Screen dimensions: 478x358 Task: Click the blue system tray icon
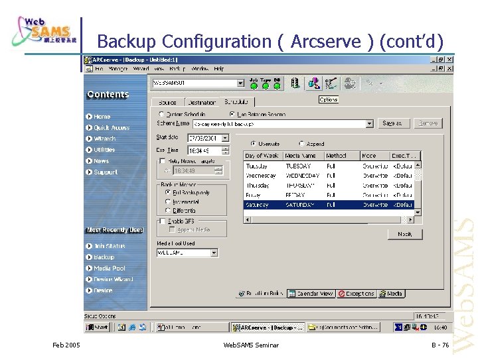click(x=398, y=328)
